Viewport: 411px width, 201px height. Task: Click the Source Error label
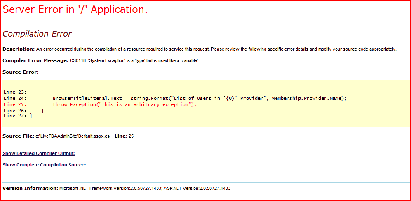[x=20, y=72]
